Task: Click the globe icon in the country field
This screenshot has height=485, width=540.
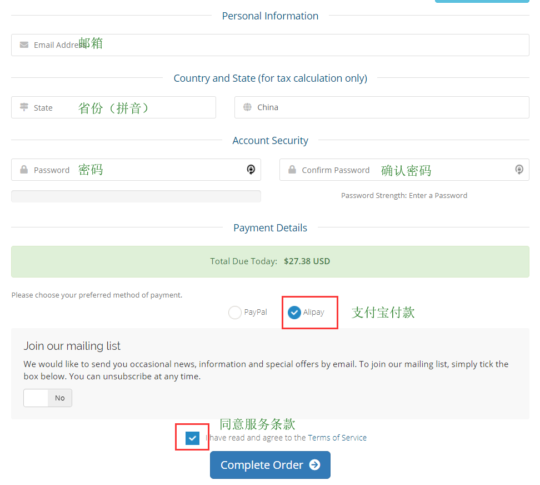Action: pos(247,107)
